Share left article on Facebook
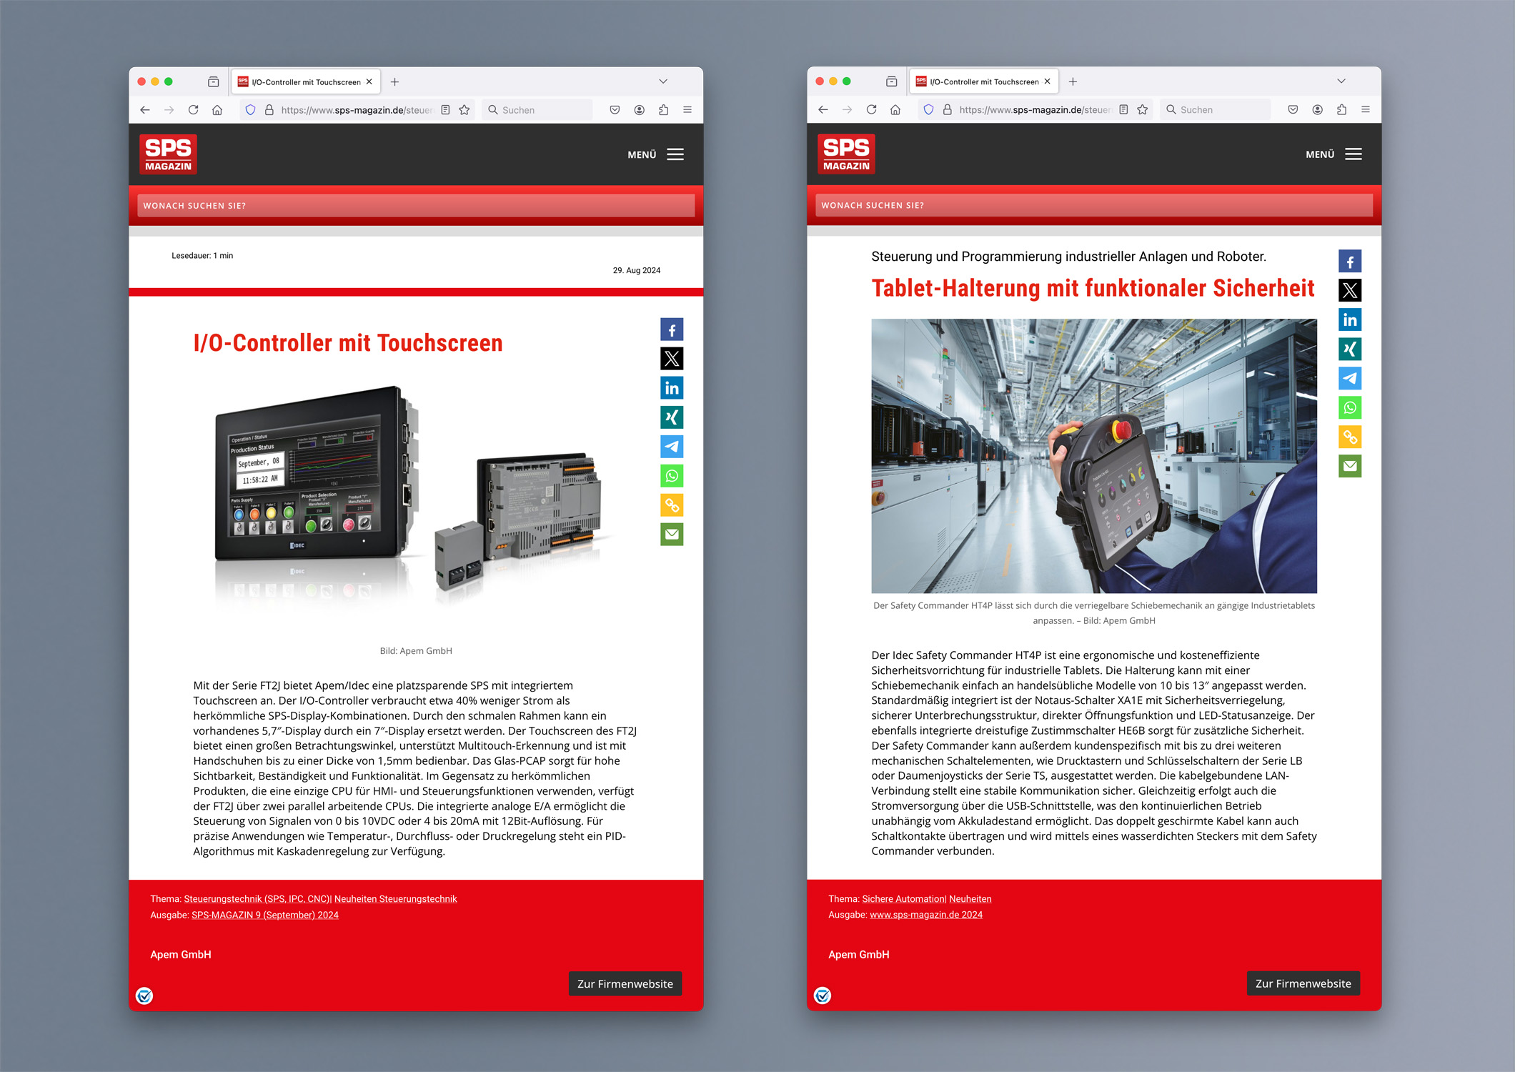The image size is (1515, 1072). point(671,329)
